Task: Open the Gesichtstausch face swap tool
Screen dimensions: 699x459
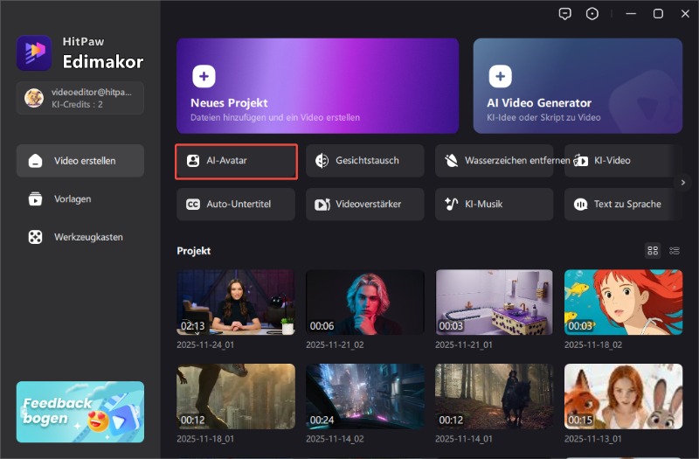Action: 365,161
